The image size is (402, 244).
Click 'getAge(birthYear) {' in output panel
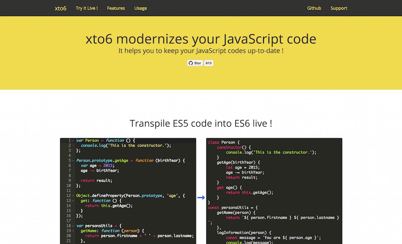pyautogui.click(x=239, y=162)
